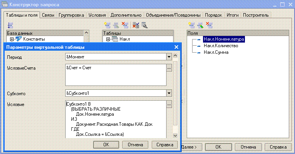Click Отмена in the virtual table parameters dialog
The width and height of the screenshot is (295, 154).
[135, 145]
